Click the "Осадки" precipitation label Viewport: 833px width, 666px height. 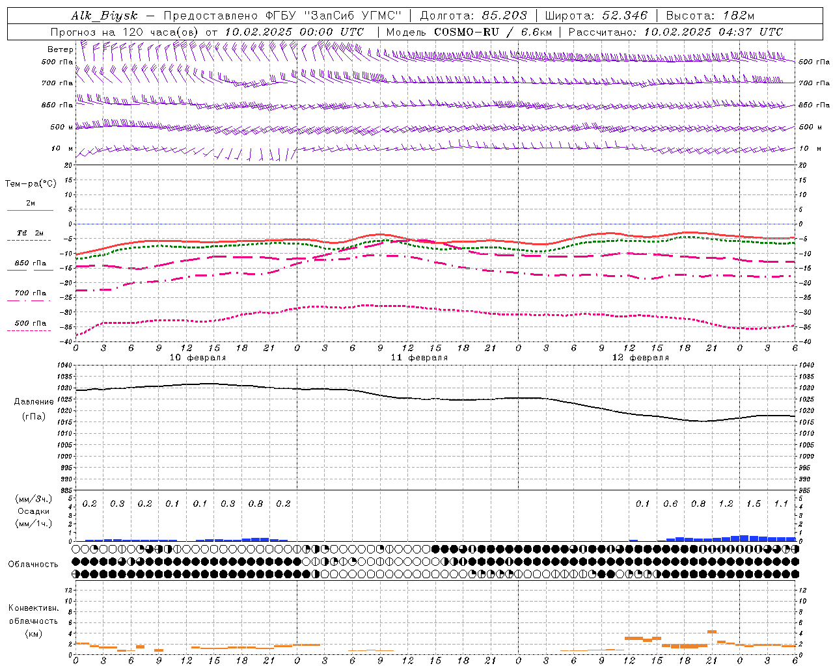pyautogui.click(x=34, y=511)
